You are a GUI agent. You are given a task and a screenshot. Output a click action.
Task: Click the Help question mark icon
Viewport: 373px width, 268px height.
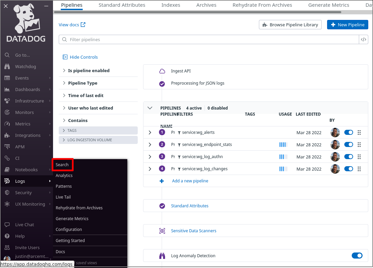[7, 236]
